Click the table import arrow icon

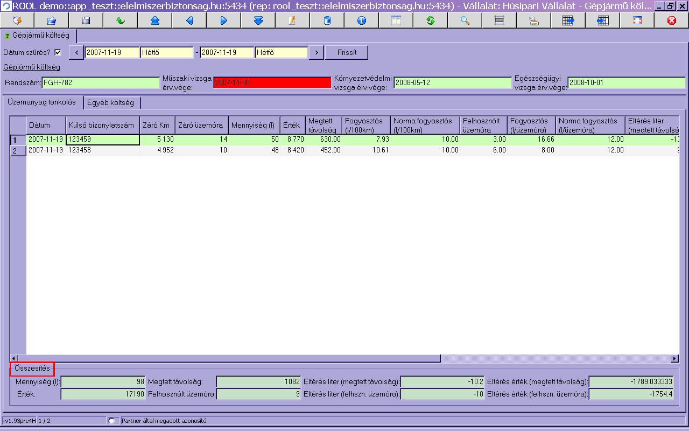coord(603,20)
